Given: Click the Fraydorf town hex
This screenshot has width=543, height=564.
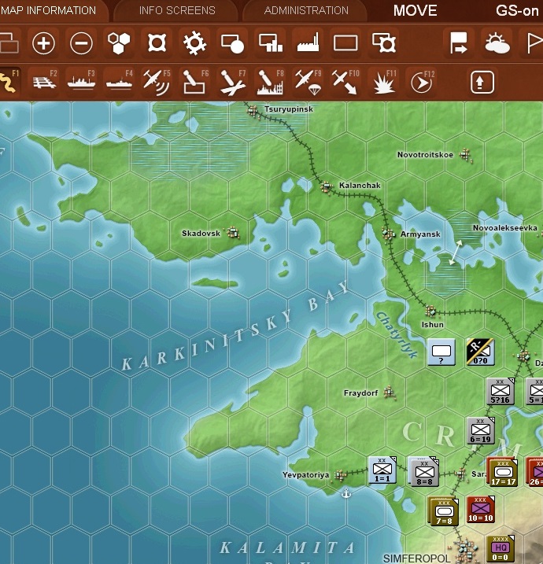Looking at the screenshot, I should [x=389, y=392].
